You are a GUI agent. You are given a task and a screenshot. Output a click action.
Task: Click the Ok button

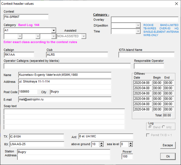[x=168, y=156]
